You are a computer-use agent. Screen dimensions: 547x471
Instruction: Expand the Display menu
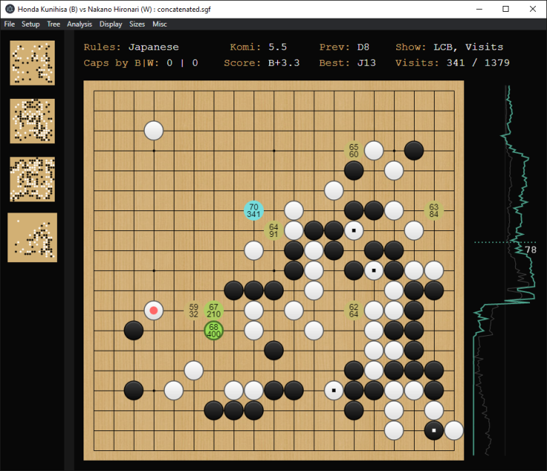click(111, 24)
